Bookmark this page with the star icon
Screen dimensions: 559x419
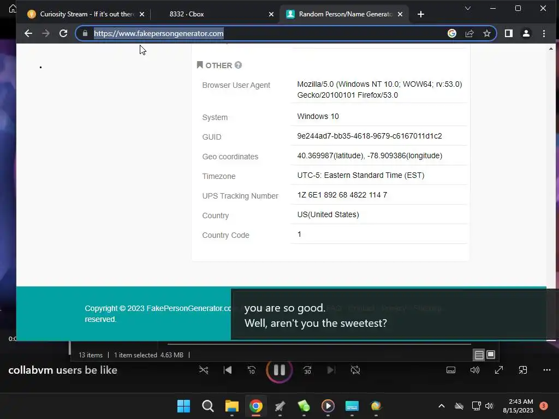point(486,33)
